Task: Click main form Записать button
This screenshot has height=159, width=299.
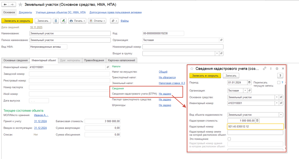Action: [43, 21]
